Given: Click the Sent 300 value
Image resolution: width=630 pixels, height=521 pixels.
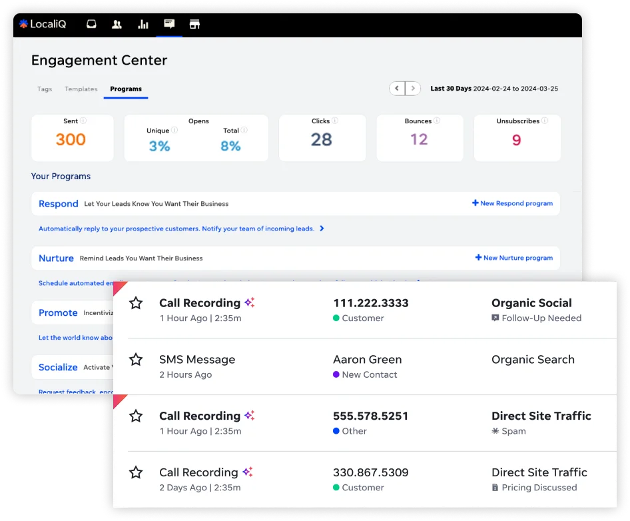Looking at the screenshot, I should tap(71, 139).
